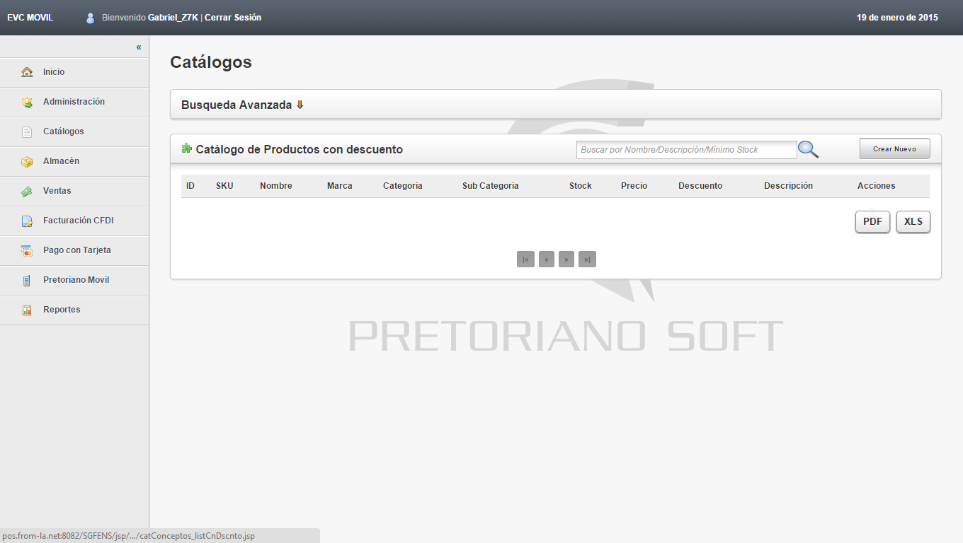Click the Sub Categoria column header
This screenshot has height=543, width=963.
coord(491,186)
